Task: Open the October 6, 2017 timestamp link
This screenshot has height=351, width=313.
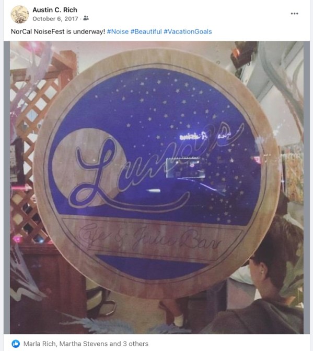Action: (x=55, y=18)
